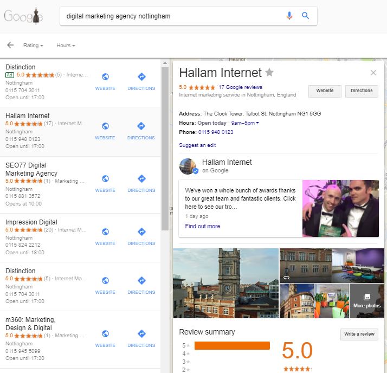Select the Distinction ad listing title
Viewport: 387px width, 373px height.
point(21,67)
